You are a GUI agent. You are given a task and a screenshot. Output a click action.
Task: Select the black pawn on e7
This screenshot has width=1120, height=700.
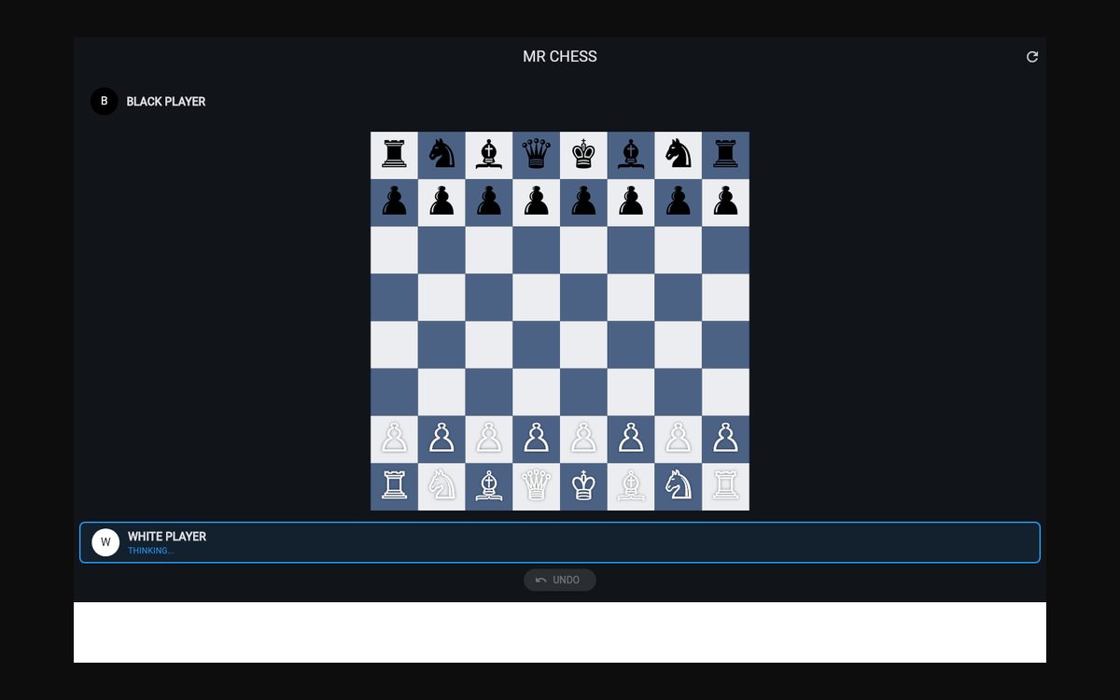583,203
